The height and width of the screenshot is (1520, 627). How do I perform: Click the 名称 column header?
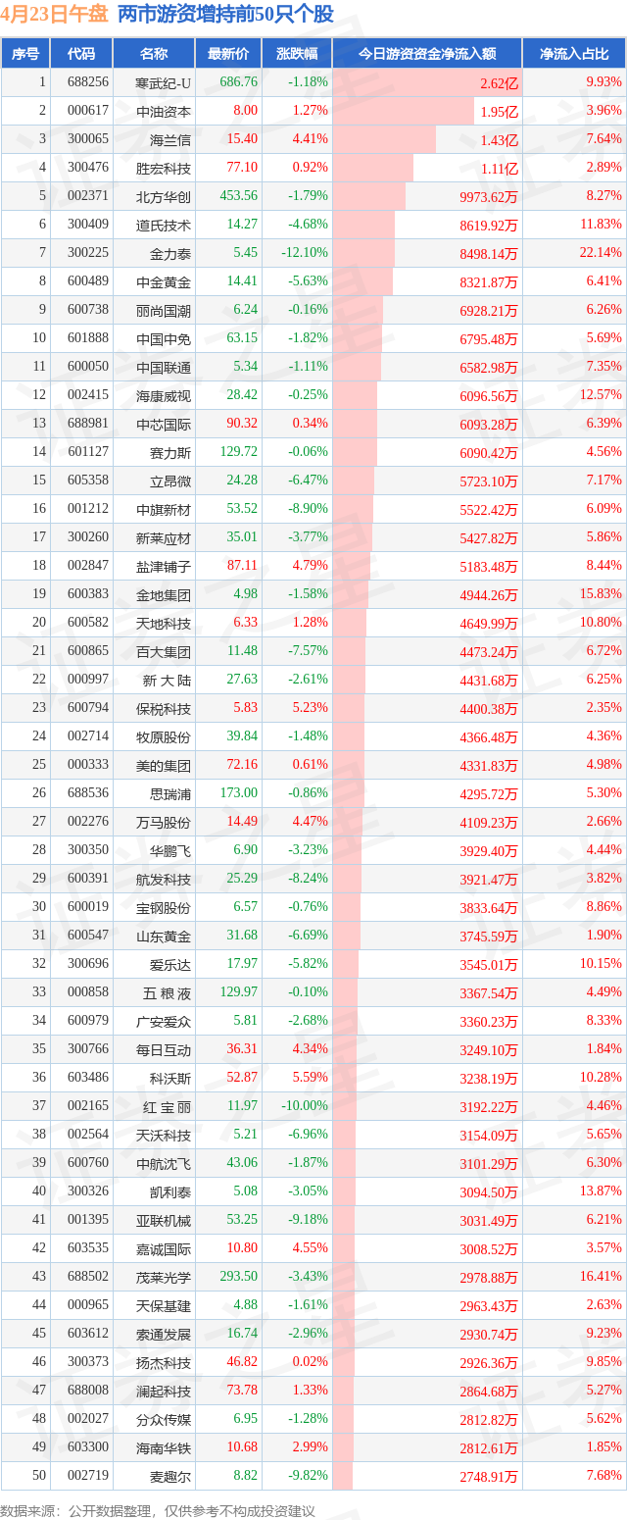coord(154,54)
